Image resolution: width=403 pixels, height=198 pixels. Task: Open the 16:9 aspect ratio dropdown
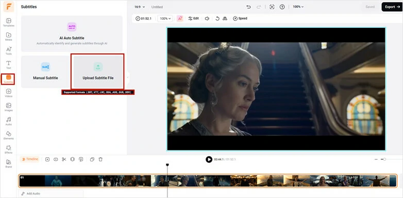pyautogui.click(x=140, y=7)
